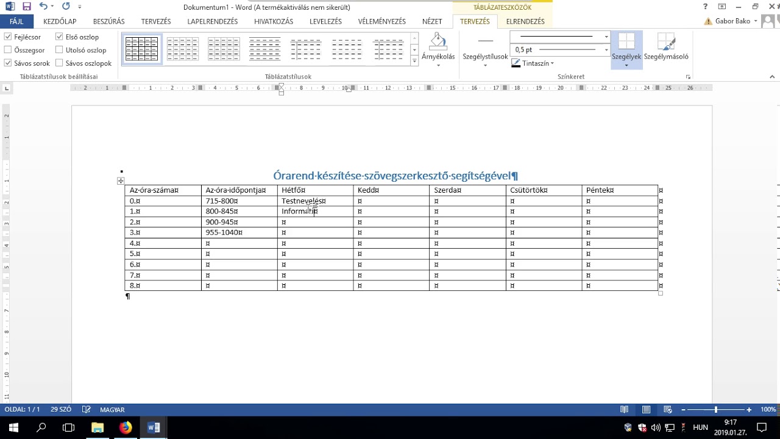
Task: Open the NÉZET tab
Action: pos(432,21)
